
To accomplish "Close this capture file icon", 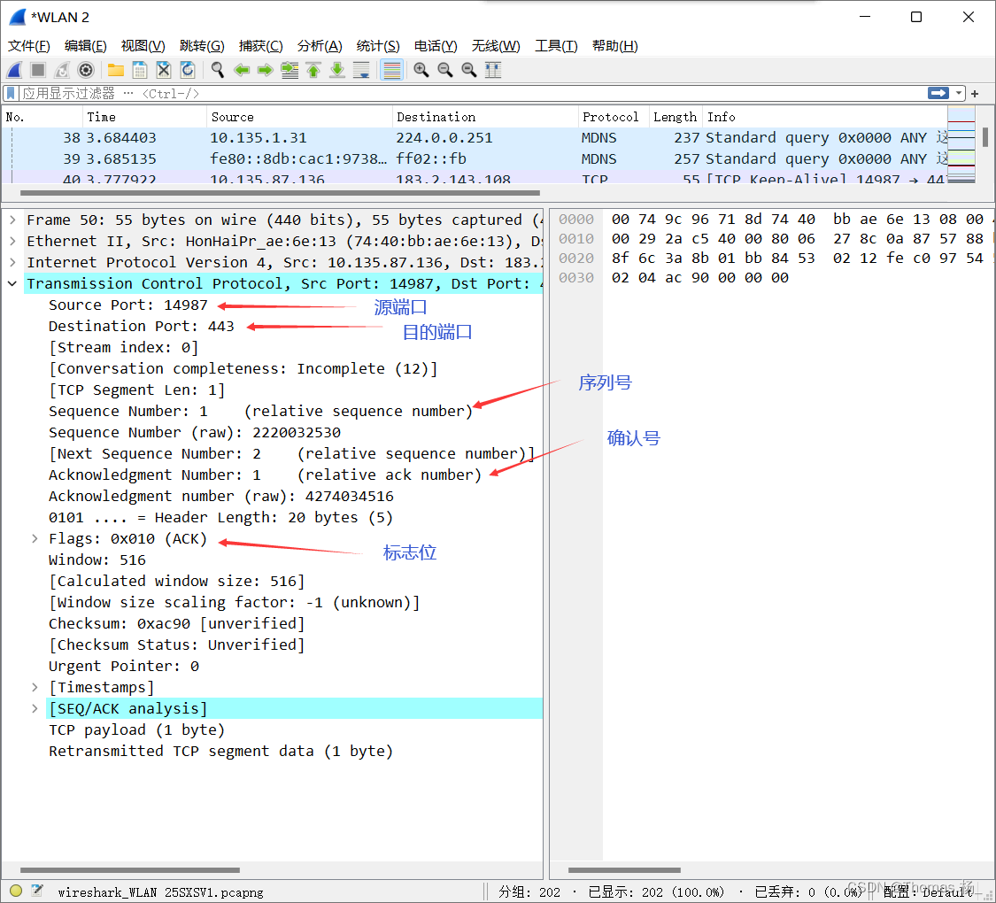I will pos(163,70).
